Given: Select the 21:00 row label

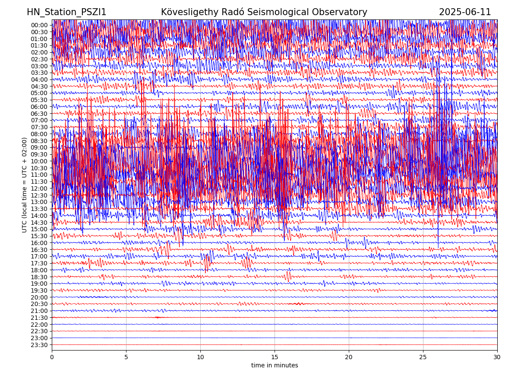Looking at the screenshot, I should pos(39,311).
